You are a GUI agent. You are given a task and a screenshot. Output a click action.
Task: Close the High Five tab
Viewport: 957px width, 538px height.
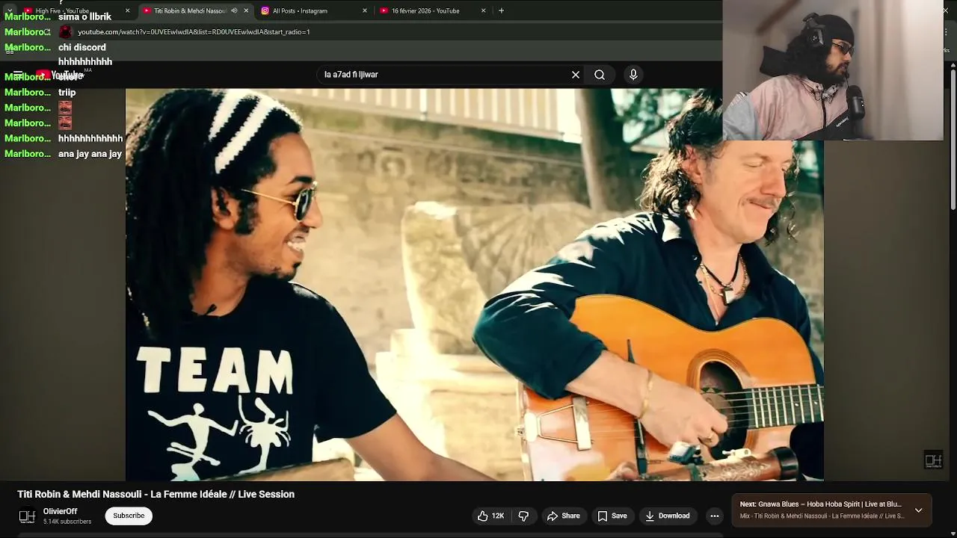click(x=127, y=10)
